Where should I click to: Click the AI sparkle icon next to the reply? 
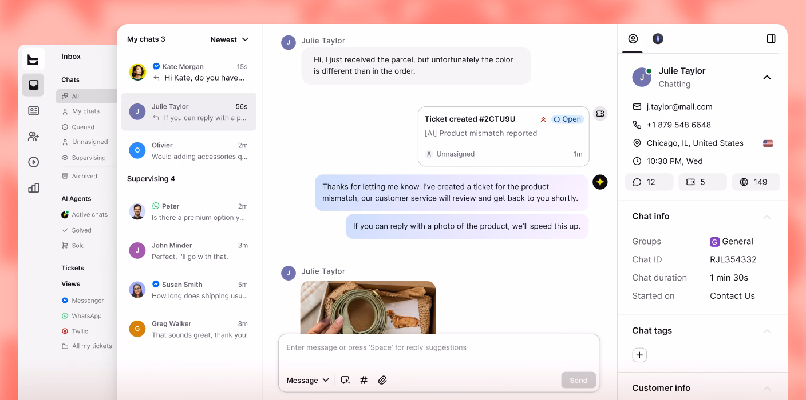pyautogui.click(x=600, y=182)
